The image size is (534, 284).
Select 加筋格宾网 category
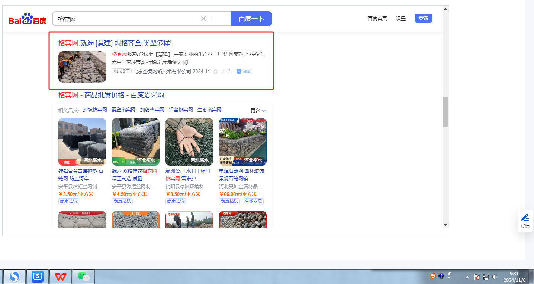tap(152, 110)
